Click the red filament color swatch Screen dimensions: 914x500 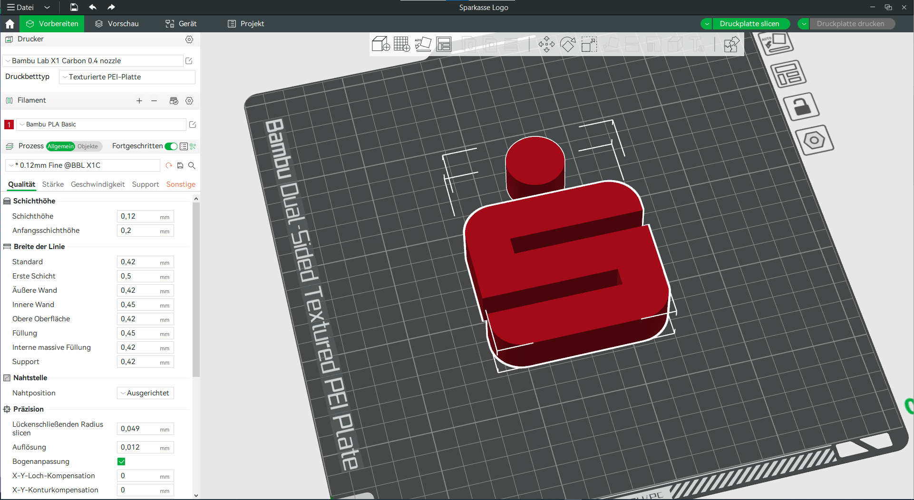9,125
